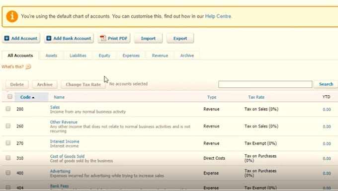Screen dimensions: 338x191
Task: Switch to the Archive tab
Action: coord(187,56)
